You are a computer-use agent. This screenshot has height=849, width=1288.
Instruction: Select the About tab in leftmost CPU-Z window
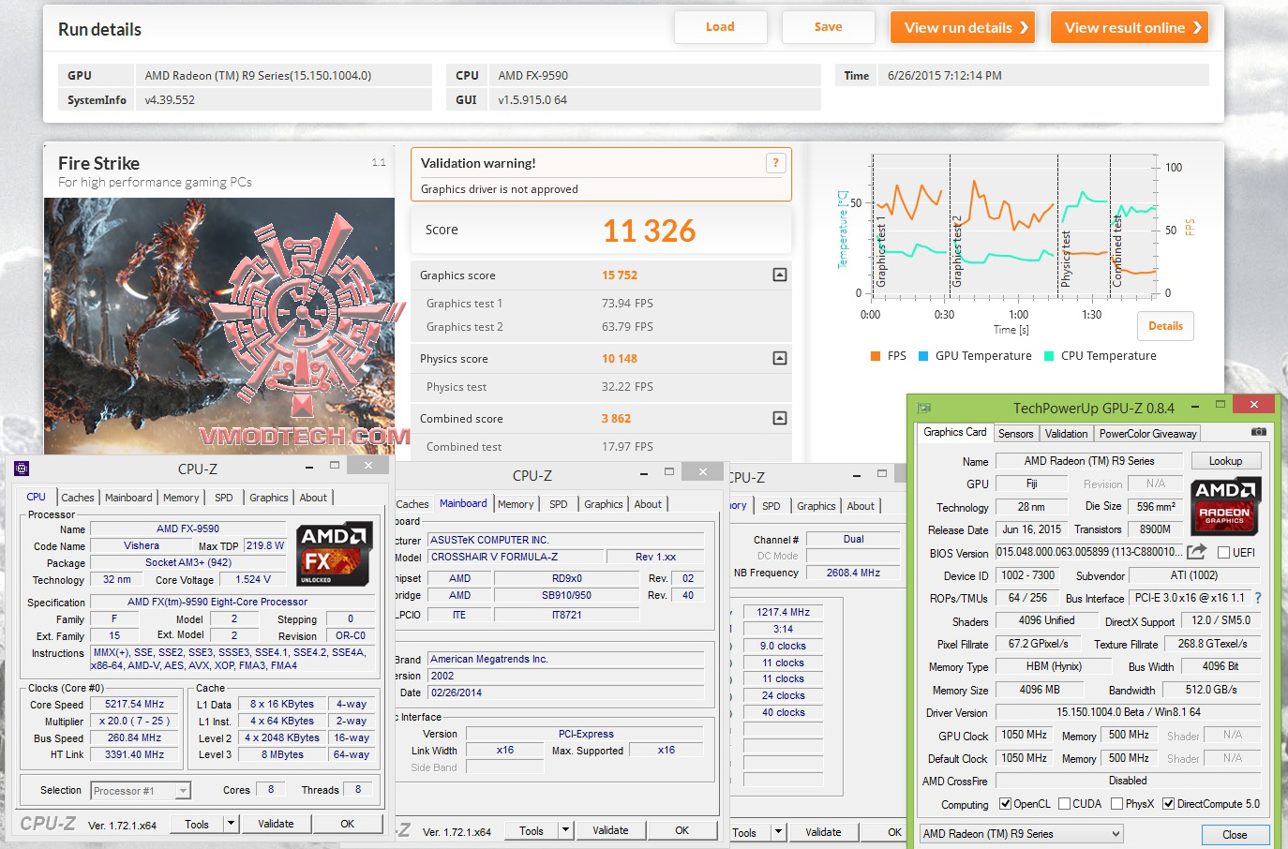[x=313, y=498]
